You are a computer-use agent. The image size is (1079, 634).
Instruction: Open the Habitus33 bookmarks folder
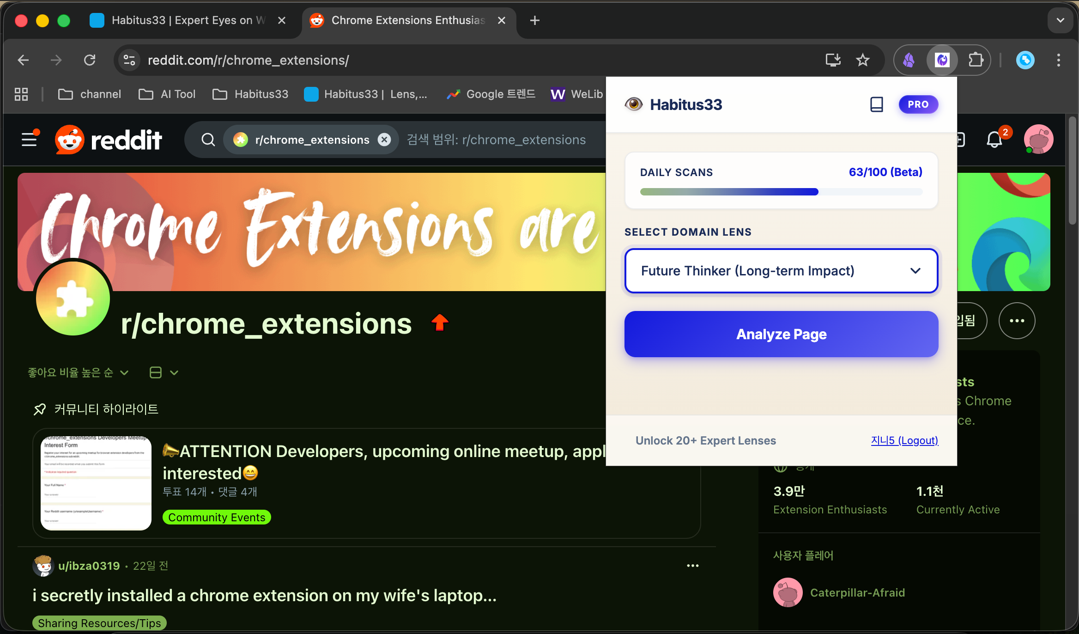[250, 94]
